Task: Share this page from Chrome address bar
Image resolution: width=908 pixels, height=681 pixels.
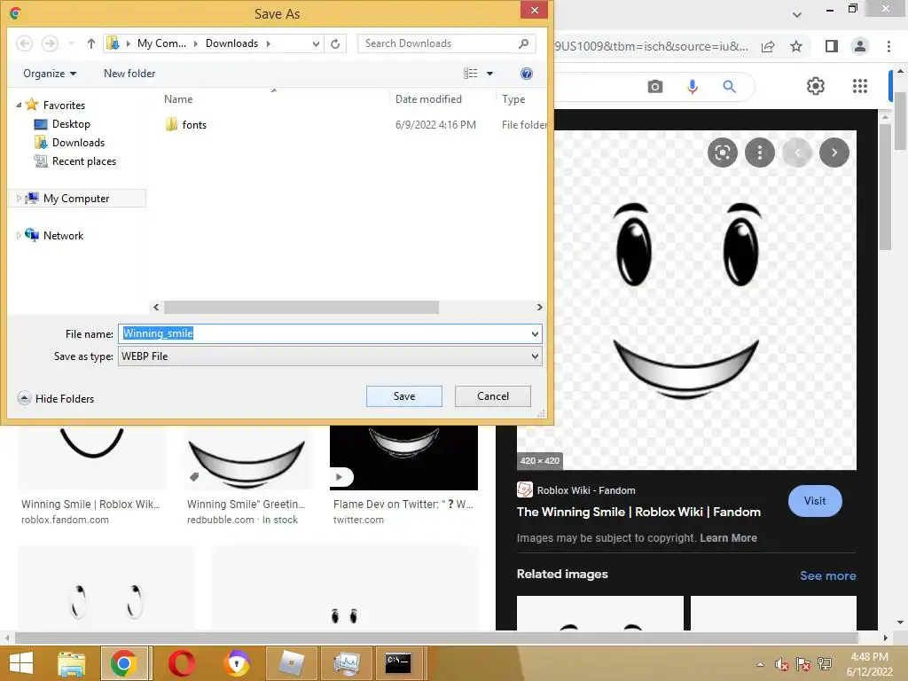Action: (x=768, y=46)
